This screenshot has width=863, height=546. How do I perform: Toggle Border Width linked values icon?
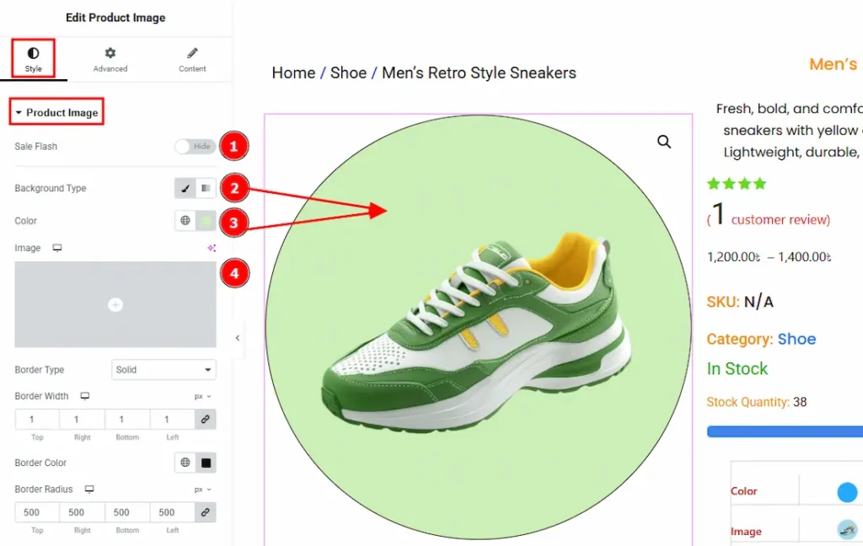[x=205, y=419]
